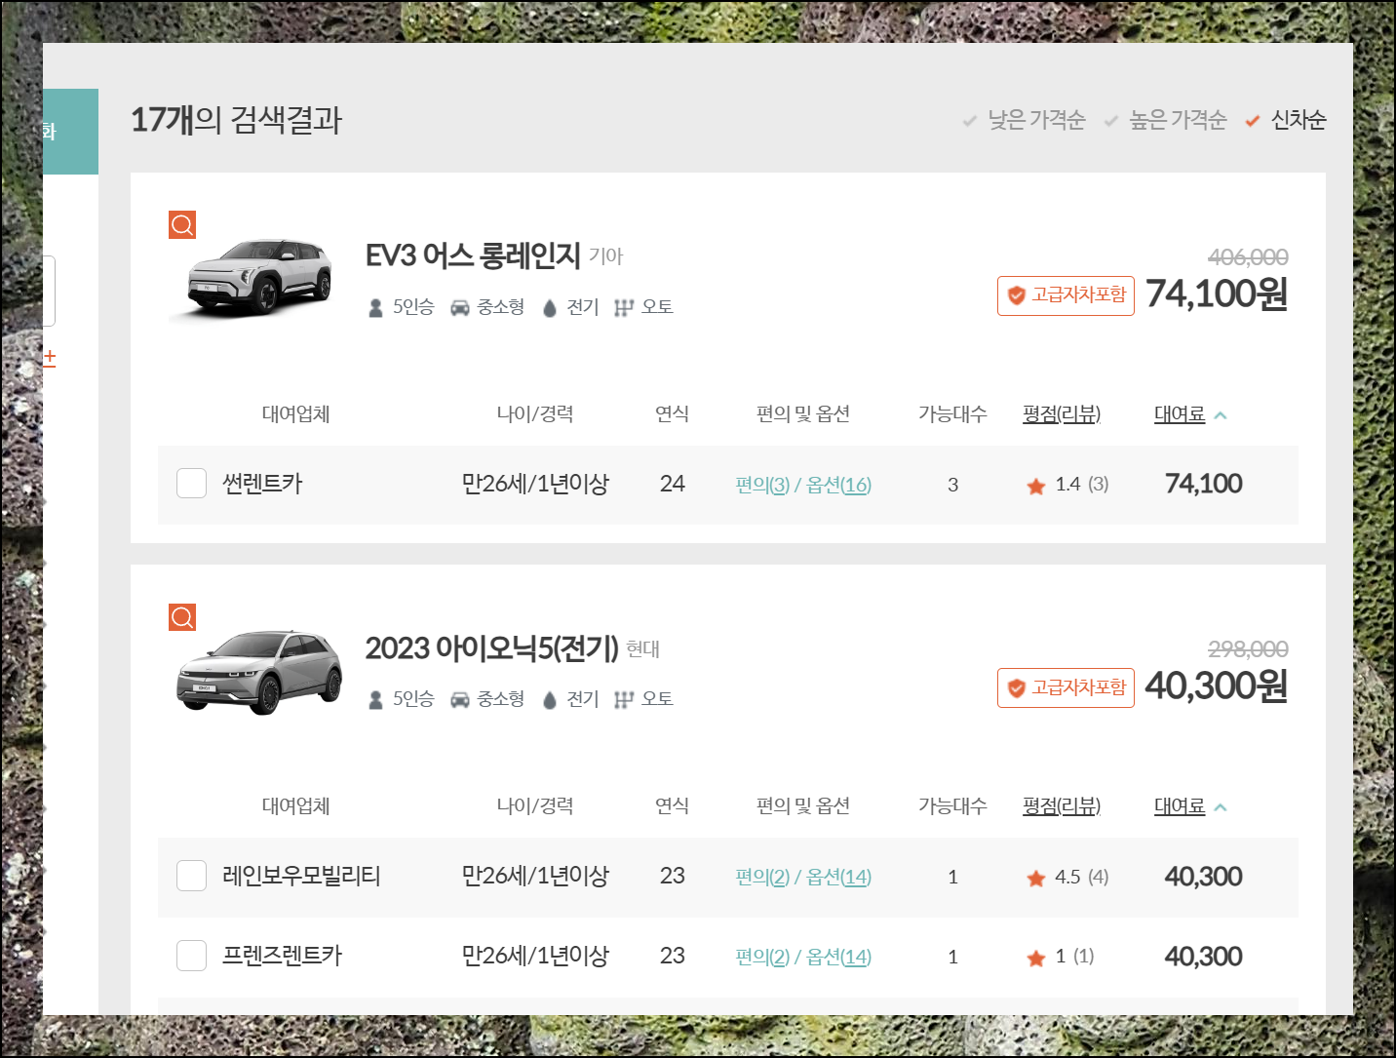Open 옵션(16) link for 썬렌트카
The image size is (1396, 1058).
pos(838,485)
